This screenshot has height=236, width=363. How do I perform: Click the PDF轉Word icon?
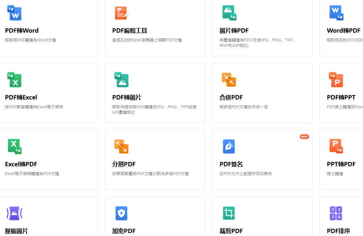tap(14, 13)
